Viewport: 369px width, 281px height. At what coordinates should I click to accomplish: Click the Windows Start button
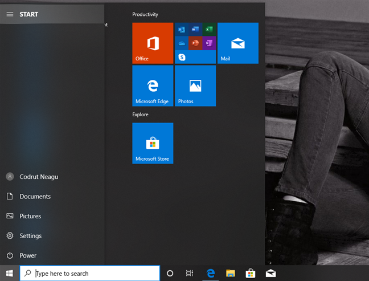tap(10, 273)
